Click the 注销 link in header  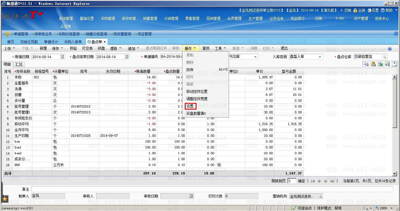coord(359,10)
